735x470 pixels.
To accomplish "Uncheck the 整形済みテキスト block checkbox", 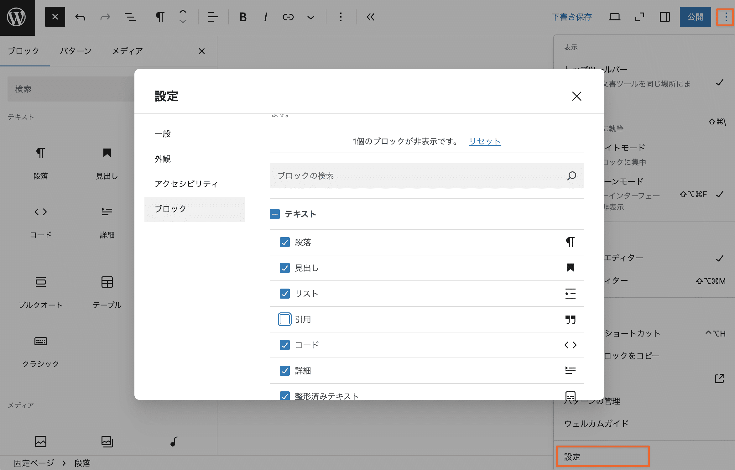I will click(x=284, y=396).
